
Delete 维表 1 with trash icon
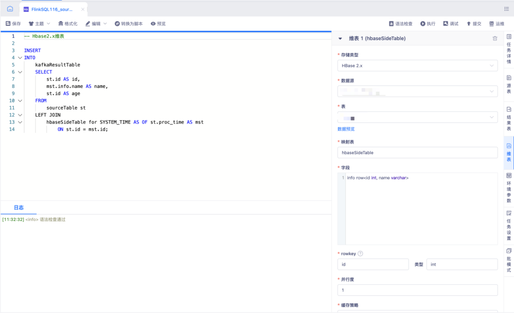coord(495,38)
